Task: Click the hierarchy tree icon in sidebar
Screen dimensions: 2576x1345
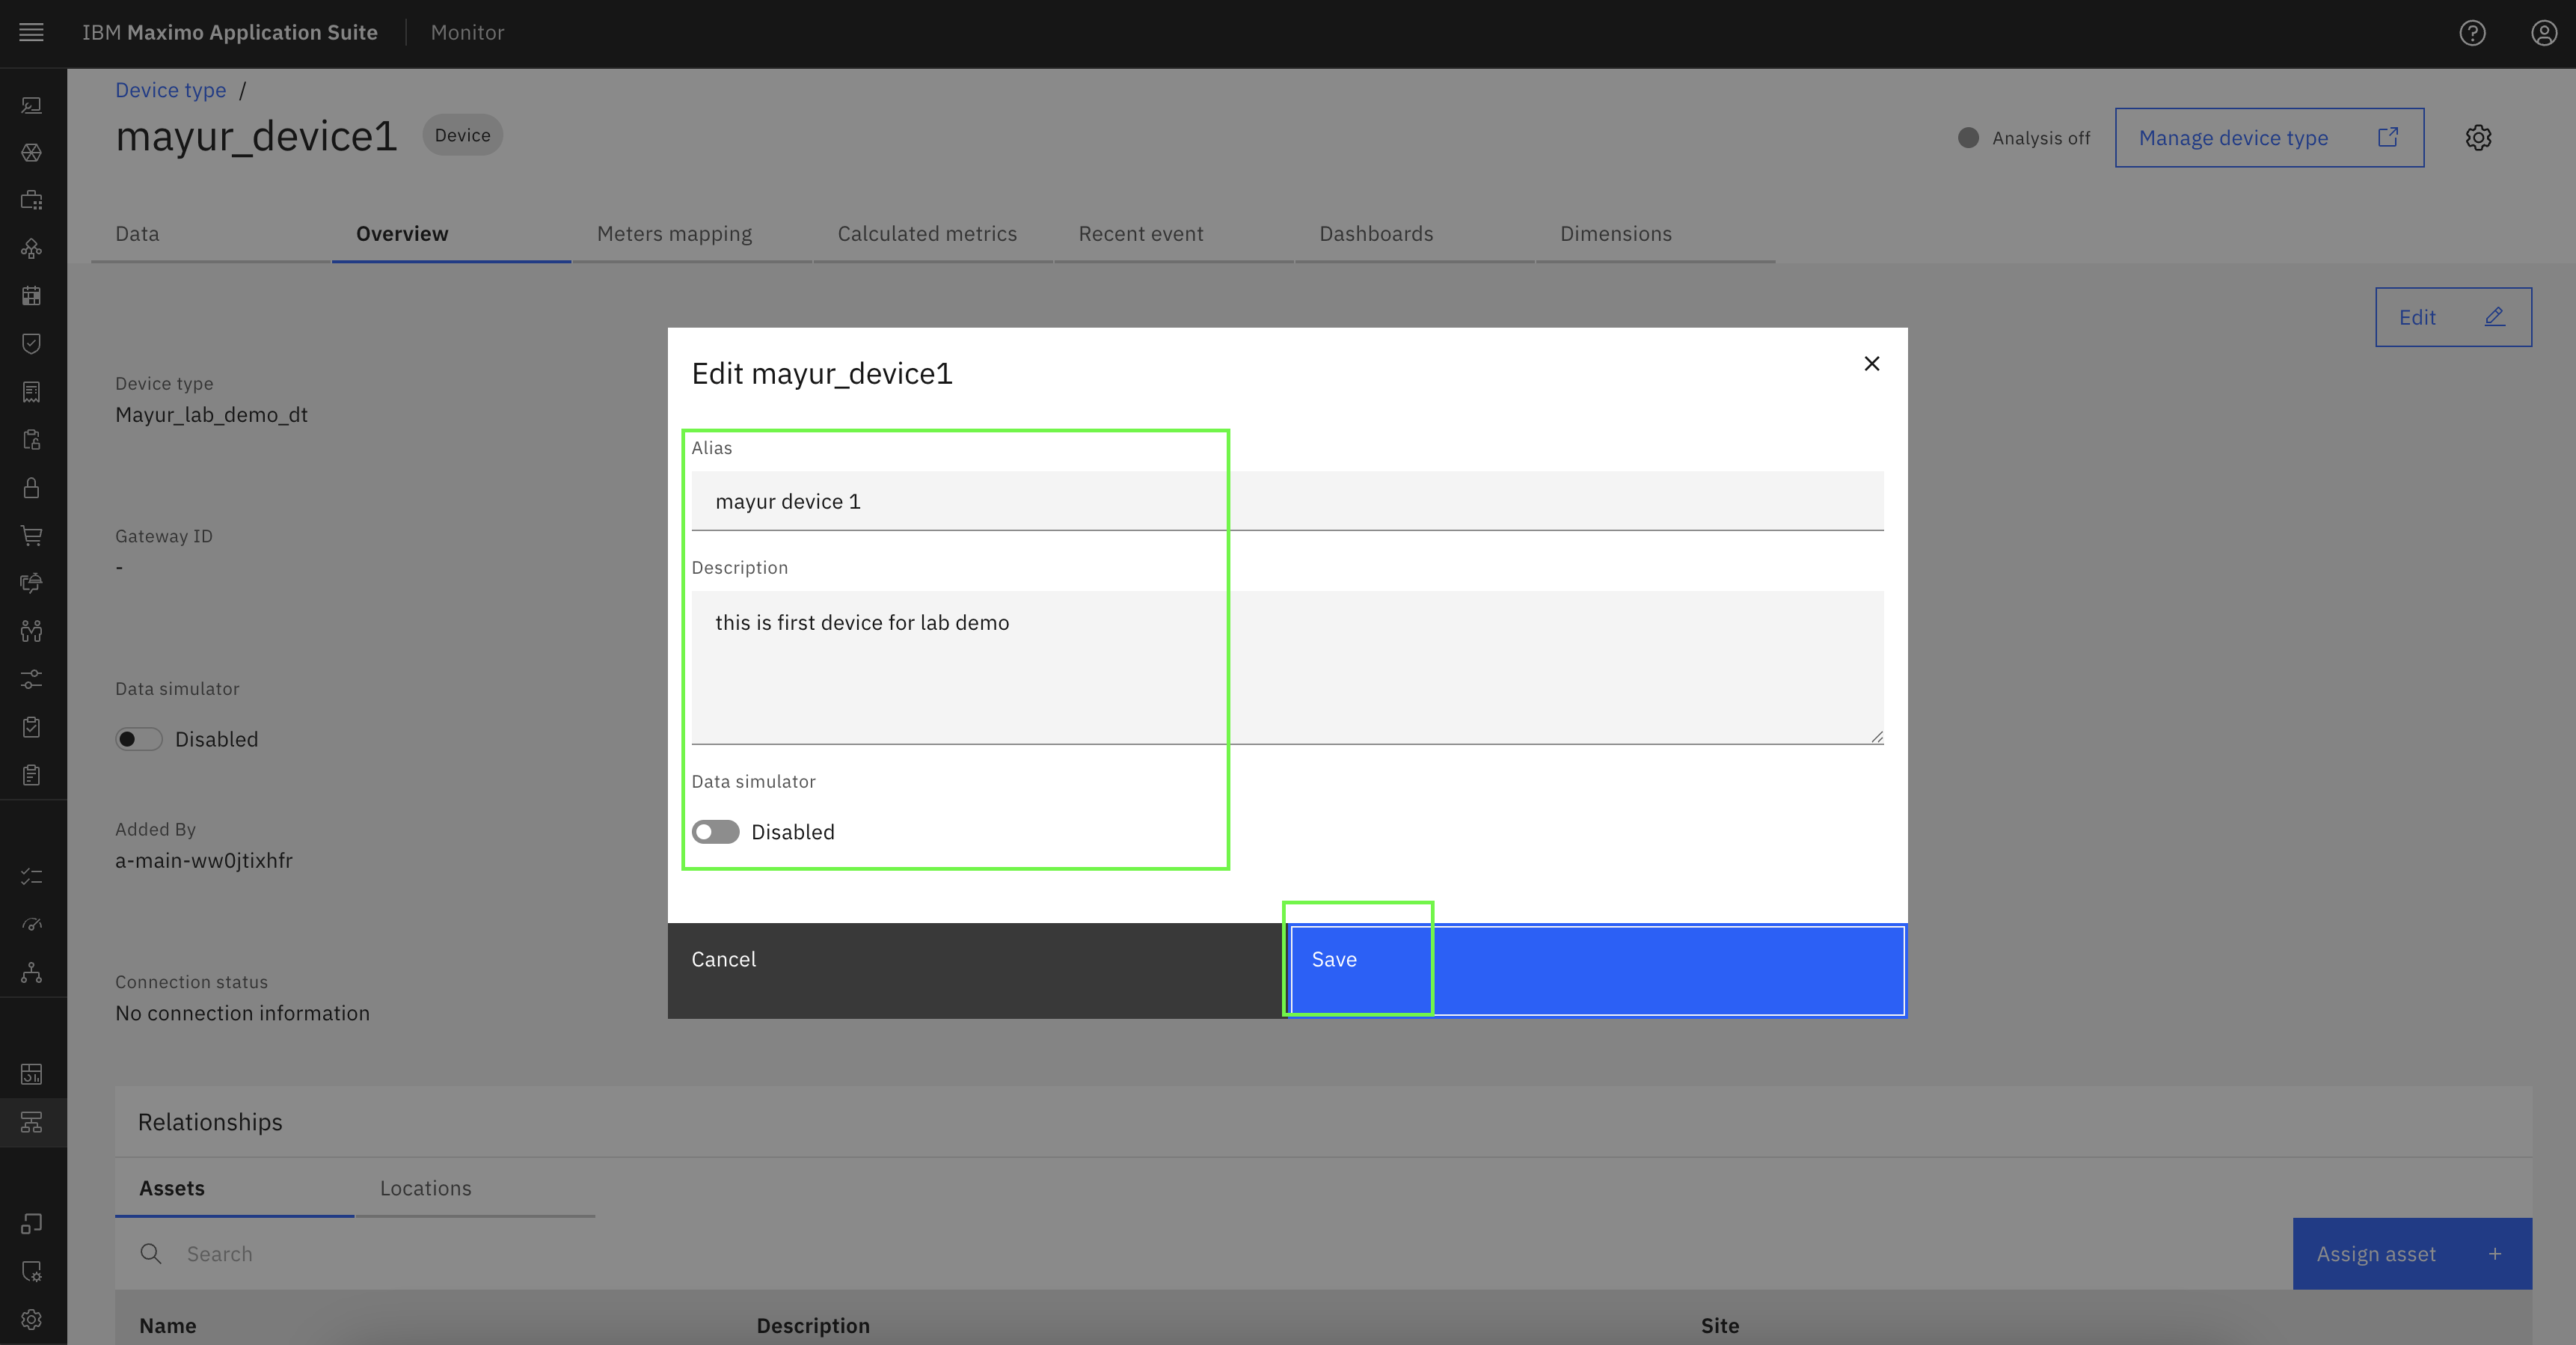Action: pyautogui.click(x=32, y=1122)
